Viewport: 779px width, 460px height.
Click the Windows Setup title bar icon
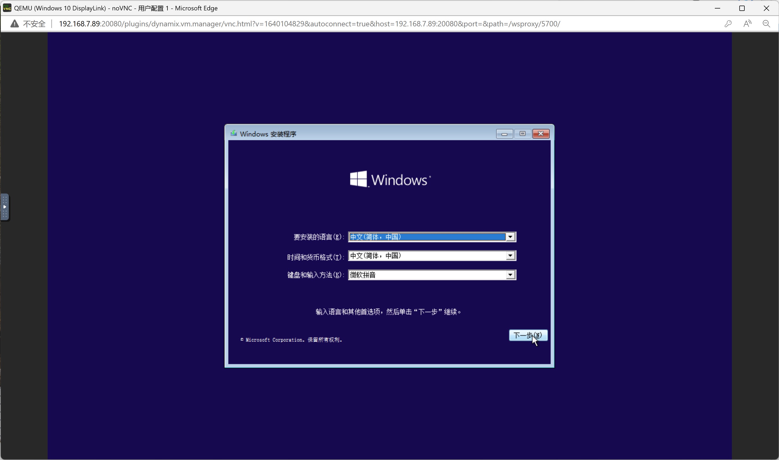pos(233,134)
